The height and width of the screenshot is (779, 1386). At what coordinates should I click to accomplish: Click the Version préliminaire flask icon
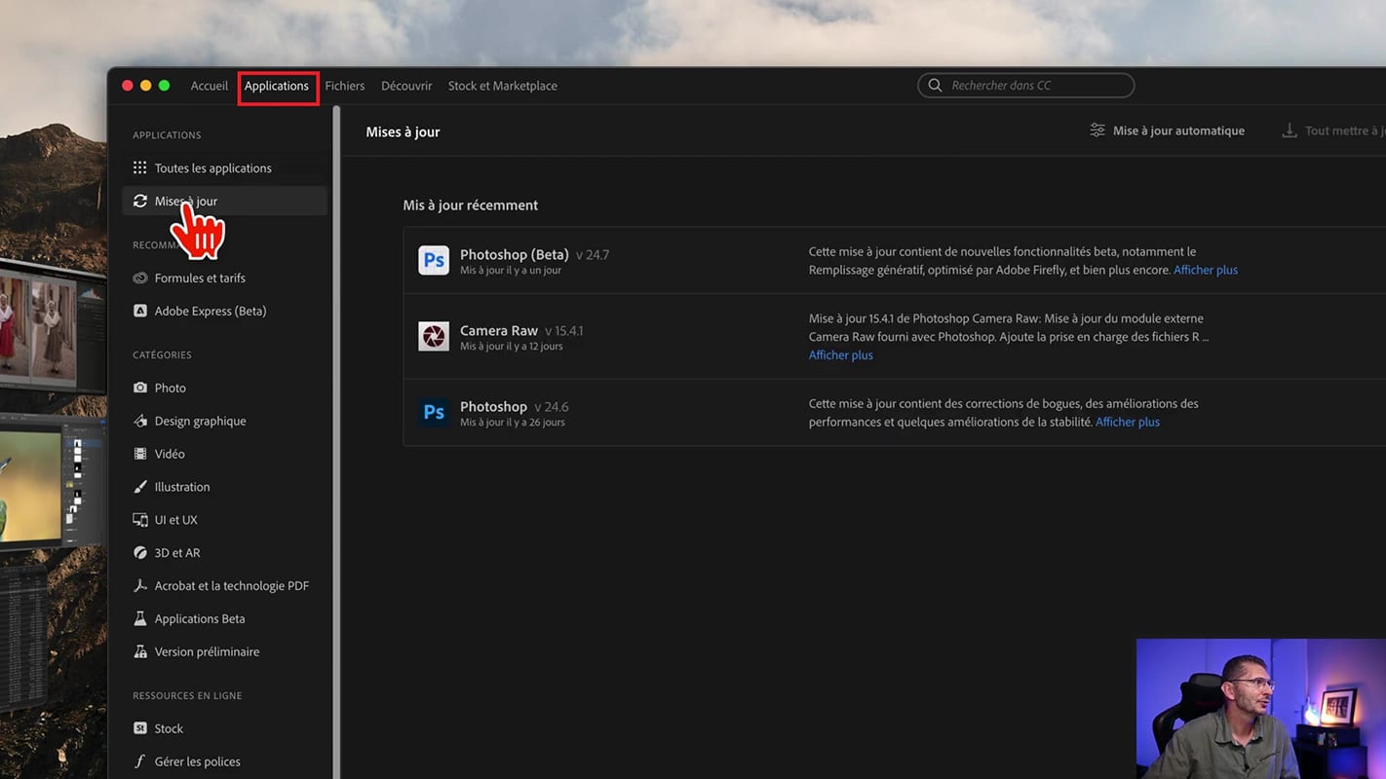[x=140, y=651]
